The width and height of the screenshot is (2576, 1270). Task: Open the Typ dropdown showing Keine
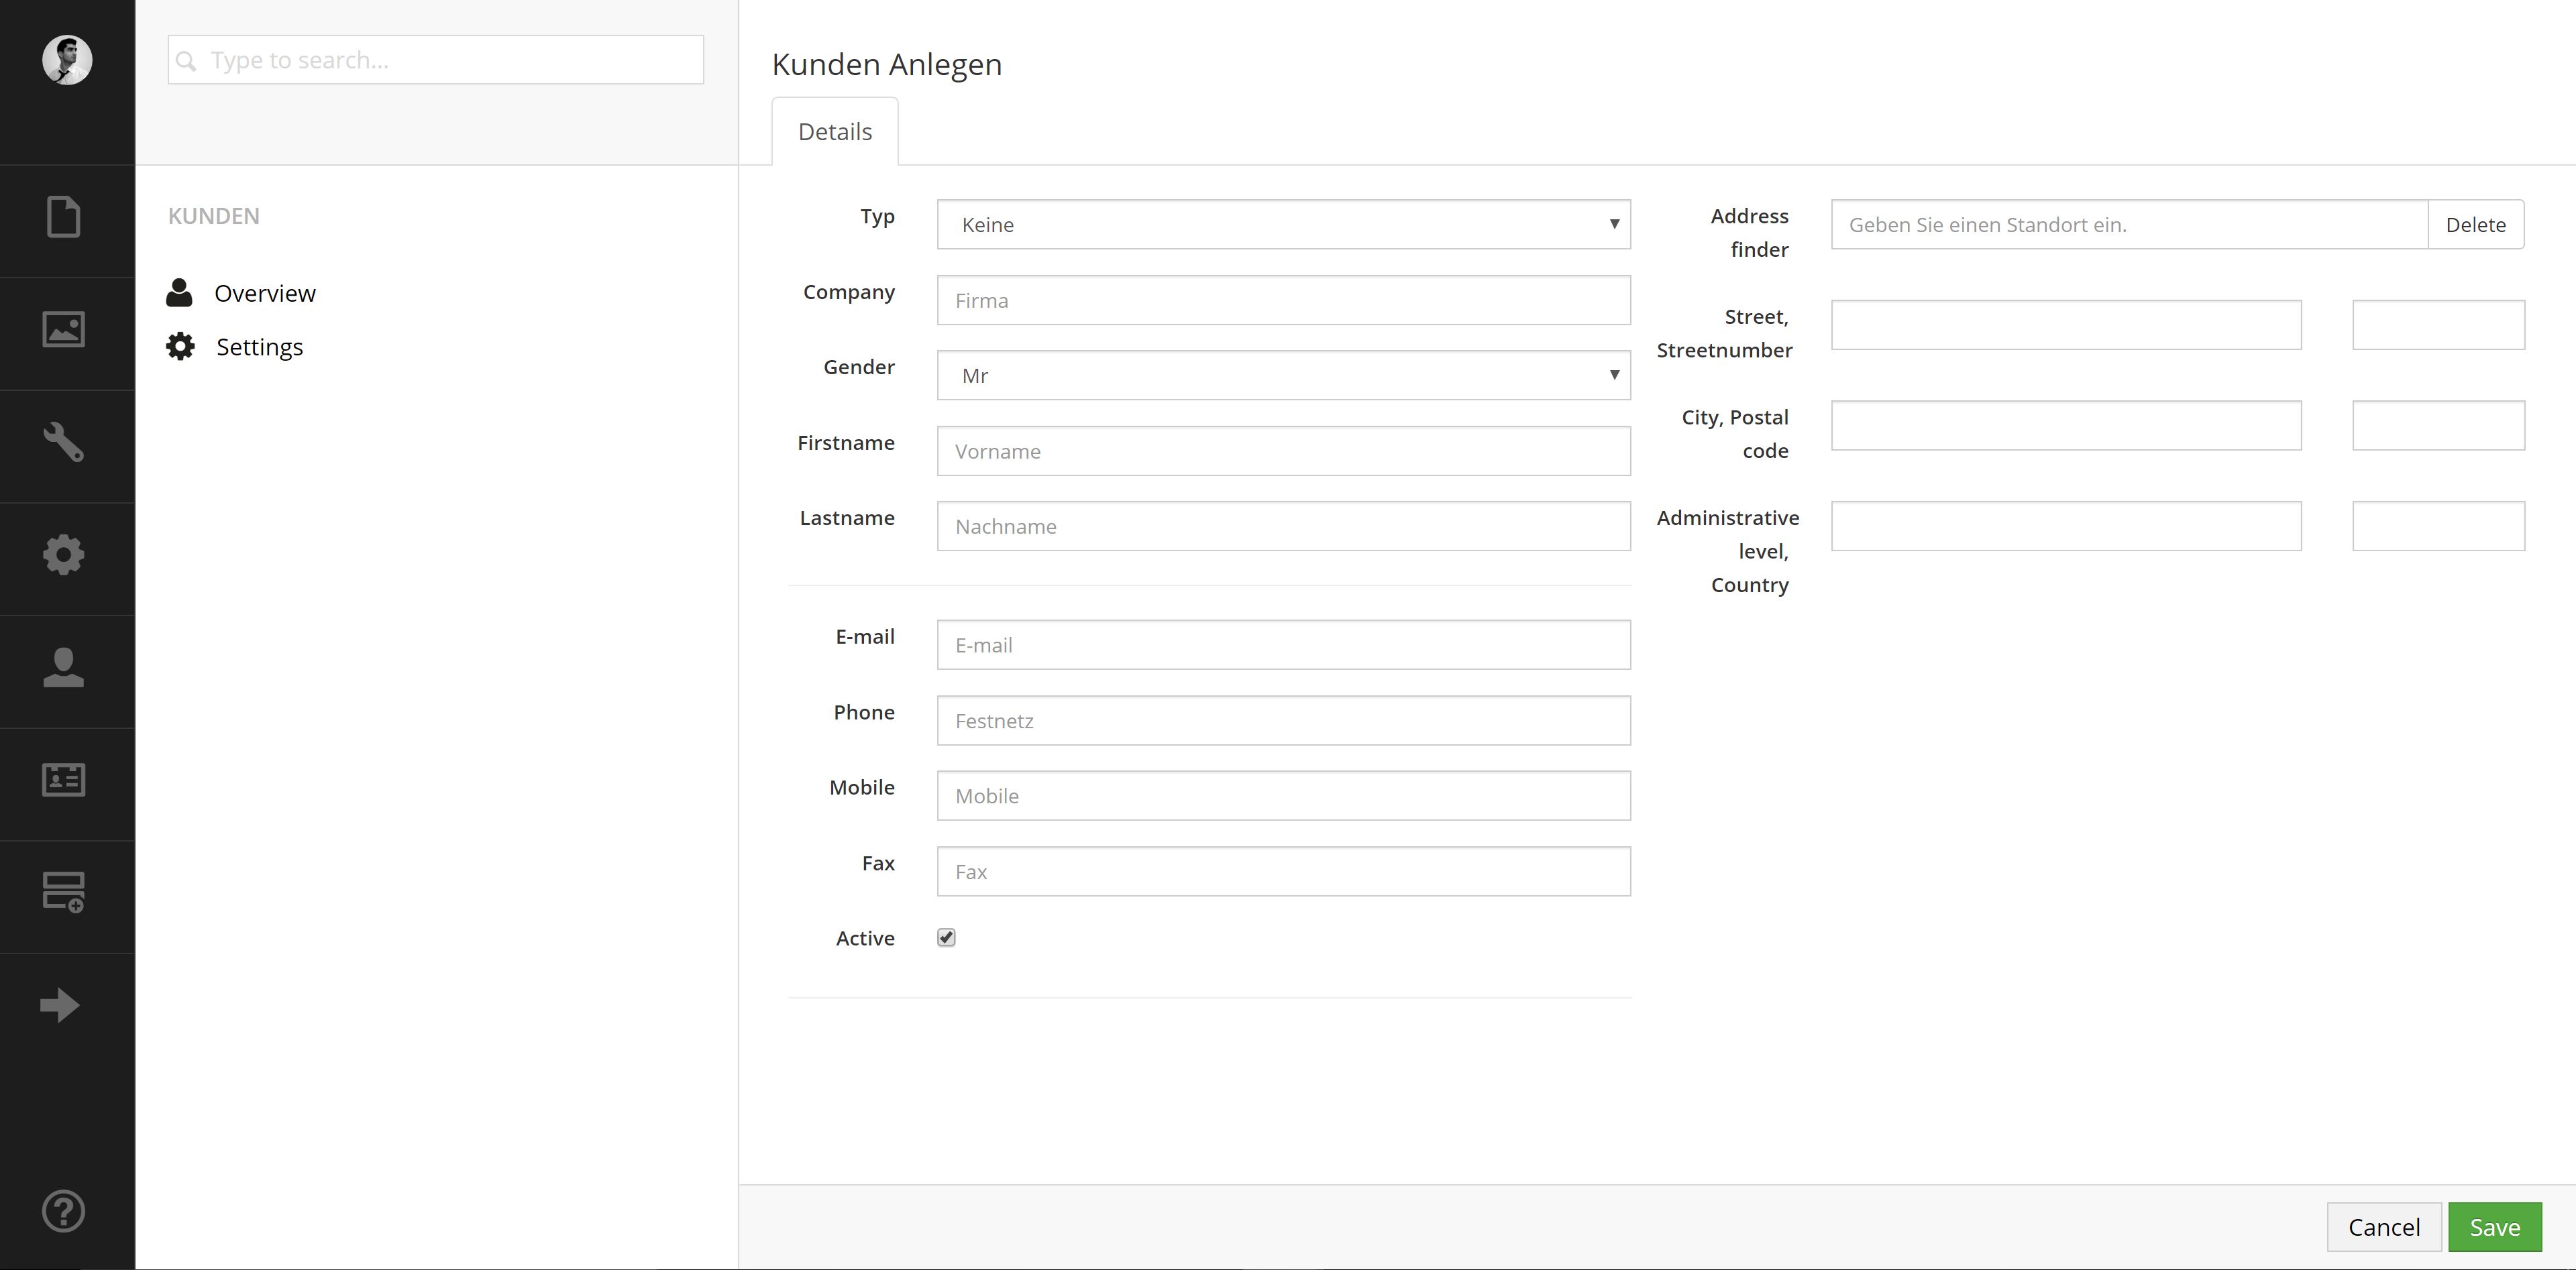click(1283, 225)
